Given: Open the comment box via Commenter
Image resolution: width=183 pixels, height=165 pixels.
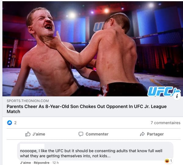Looking at the screenshot, I should (x=93, y=134).
